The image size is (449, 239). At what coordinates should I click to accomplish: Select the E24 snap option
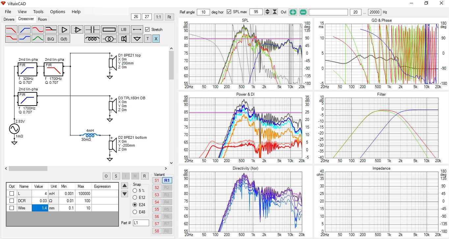135,205
